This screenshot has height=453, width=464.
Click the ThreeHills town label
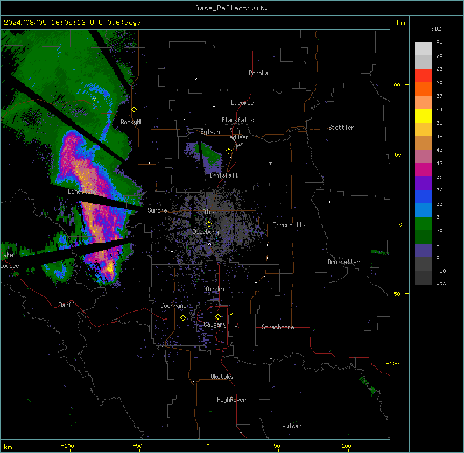tap(289, 225)
